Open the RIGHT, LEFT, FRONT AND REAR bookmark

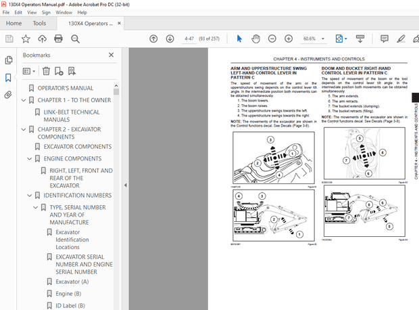pos(81,178)
